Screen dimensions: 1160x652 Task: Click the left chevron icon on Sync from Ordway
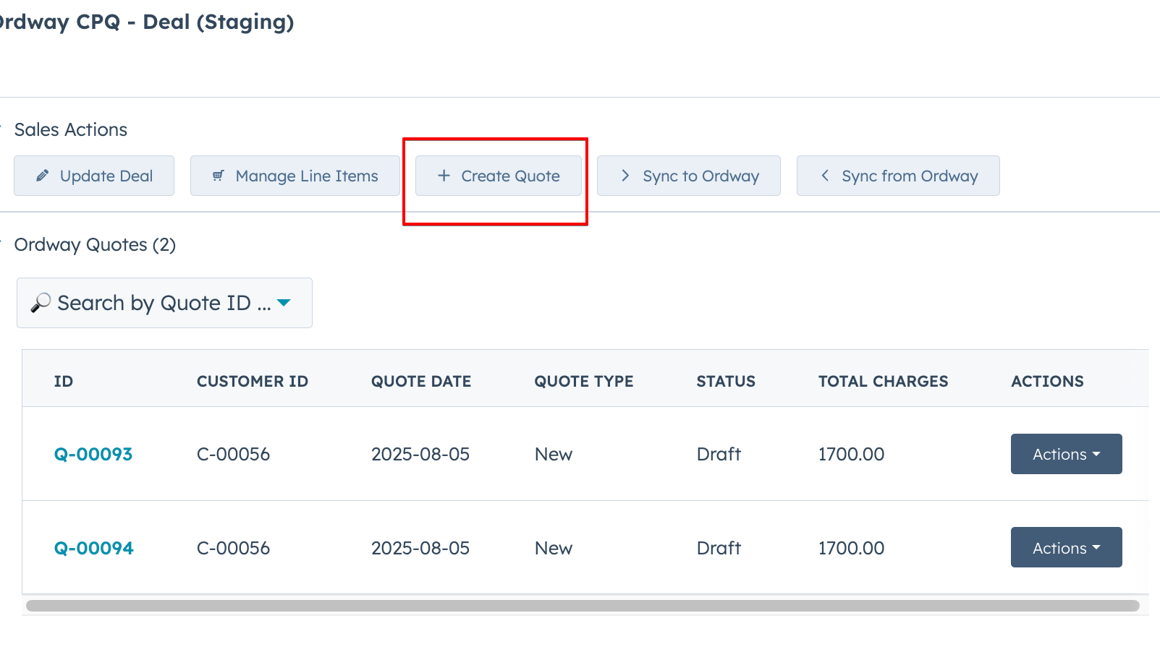(x=824, y=176)
